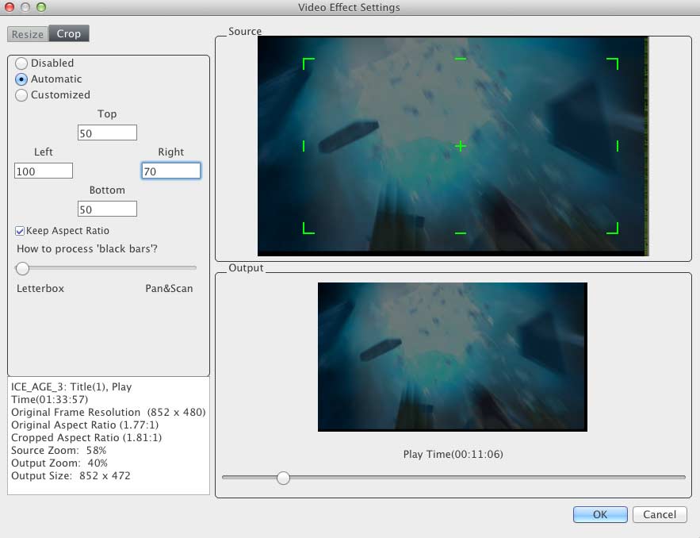Click the 'Play Time(00:11:06)' label

tap(453, 455)
